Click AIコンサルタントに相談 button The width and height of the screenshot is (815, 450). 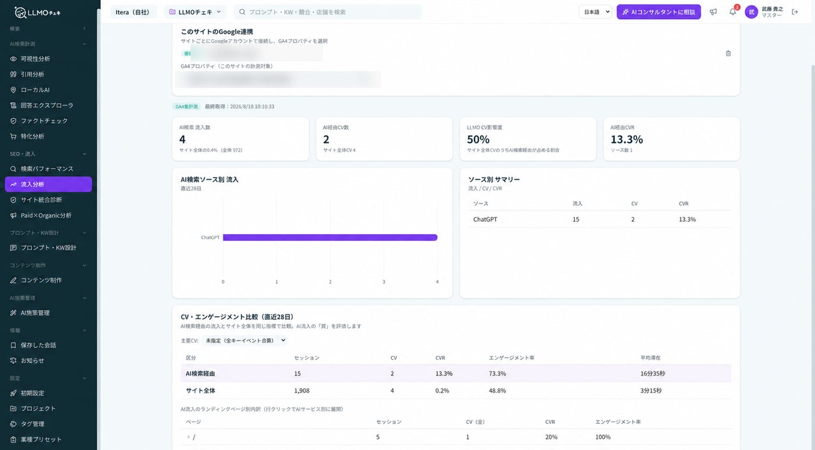(x=659, y=12)
